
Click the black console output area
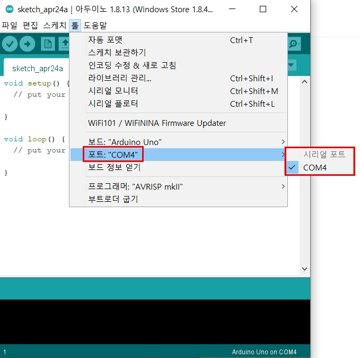155,322
